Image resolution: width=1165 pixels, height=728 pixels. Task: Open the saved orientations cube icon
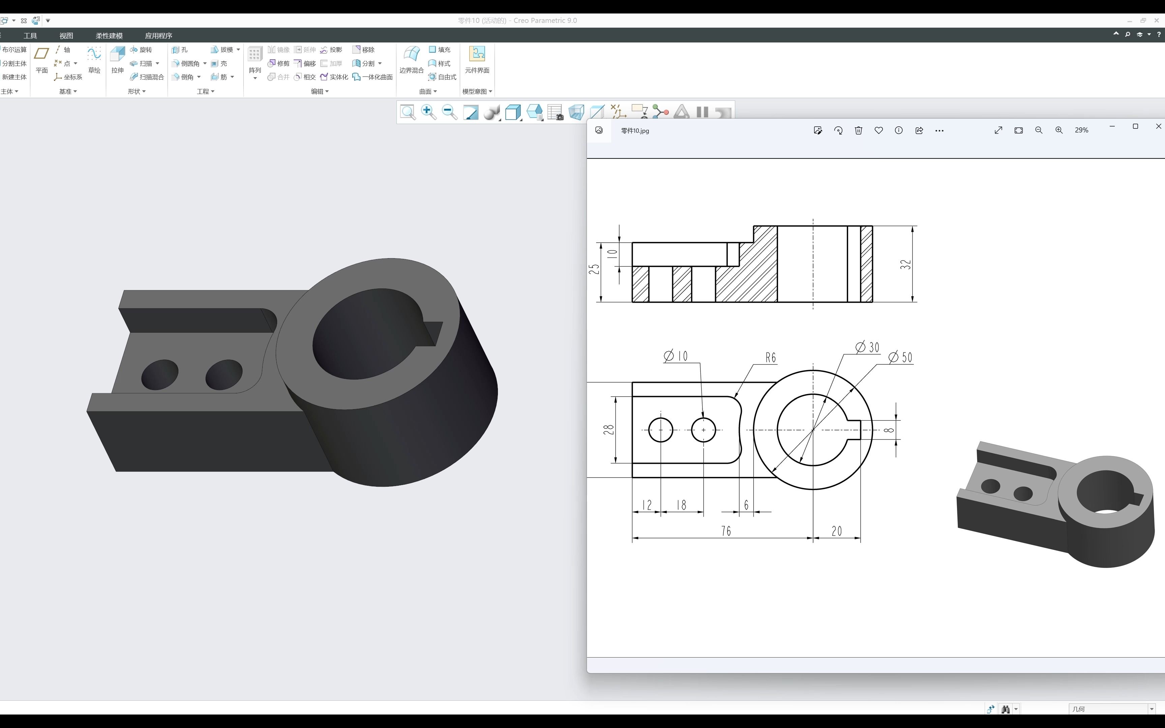click(513, 112)
